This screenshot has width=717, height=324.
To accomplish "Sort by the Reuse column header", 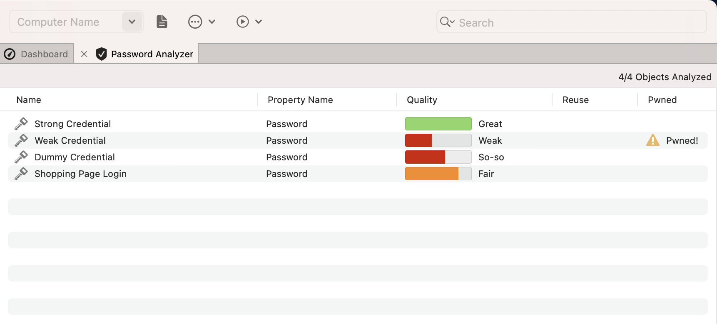I will [x=575, y=100].
